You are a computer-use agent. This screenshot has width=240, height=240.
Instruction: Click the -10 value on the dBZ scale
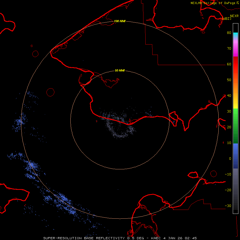(228, 174)
